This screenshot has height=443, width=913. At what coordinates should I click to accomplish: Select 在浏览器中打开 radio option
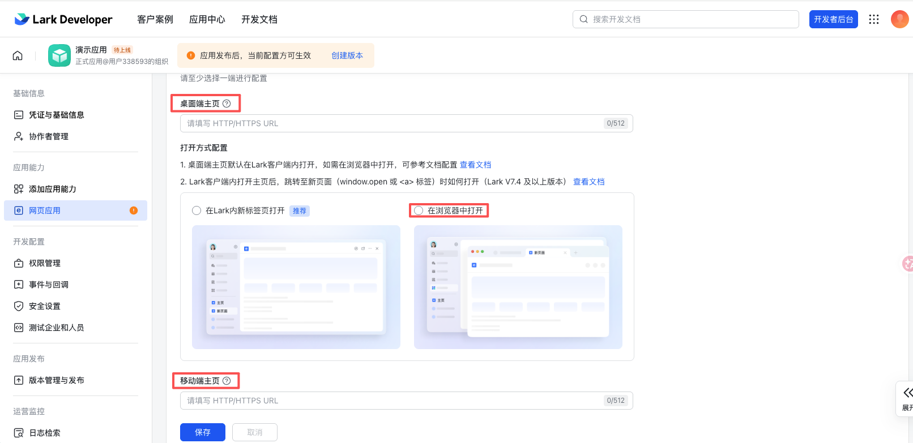pos(419,210)
